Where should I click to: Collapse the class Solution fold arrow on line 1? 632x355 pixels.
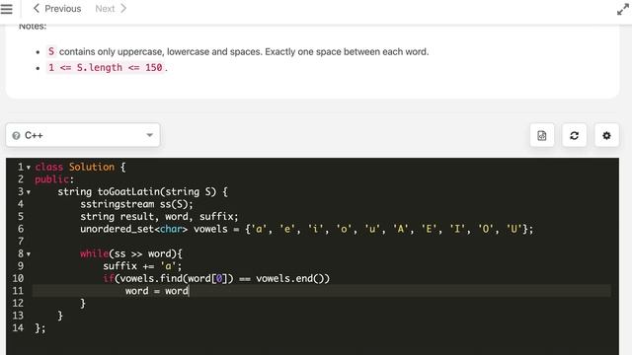point(29,168)
